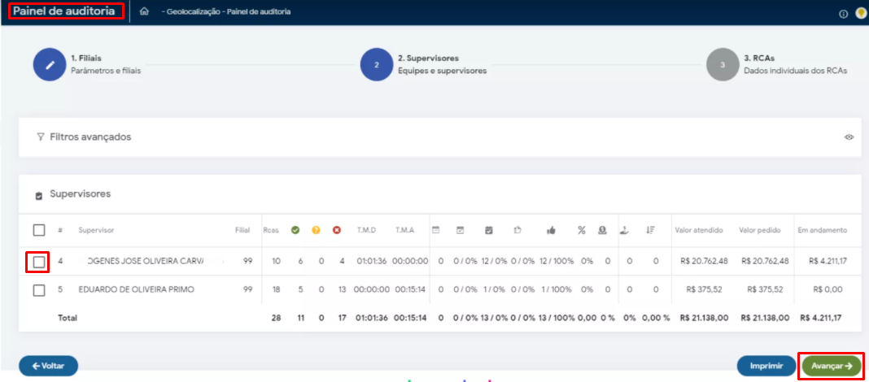
Task: Click the home icon in the breadcrumb
Action: point(144,11)
